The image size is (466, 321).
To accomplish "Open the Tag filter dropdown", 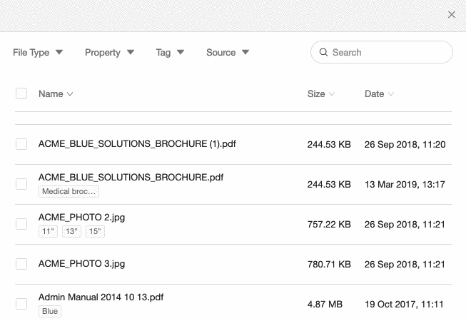I will pyautogui.click(x=170, y=53).
